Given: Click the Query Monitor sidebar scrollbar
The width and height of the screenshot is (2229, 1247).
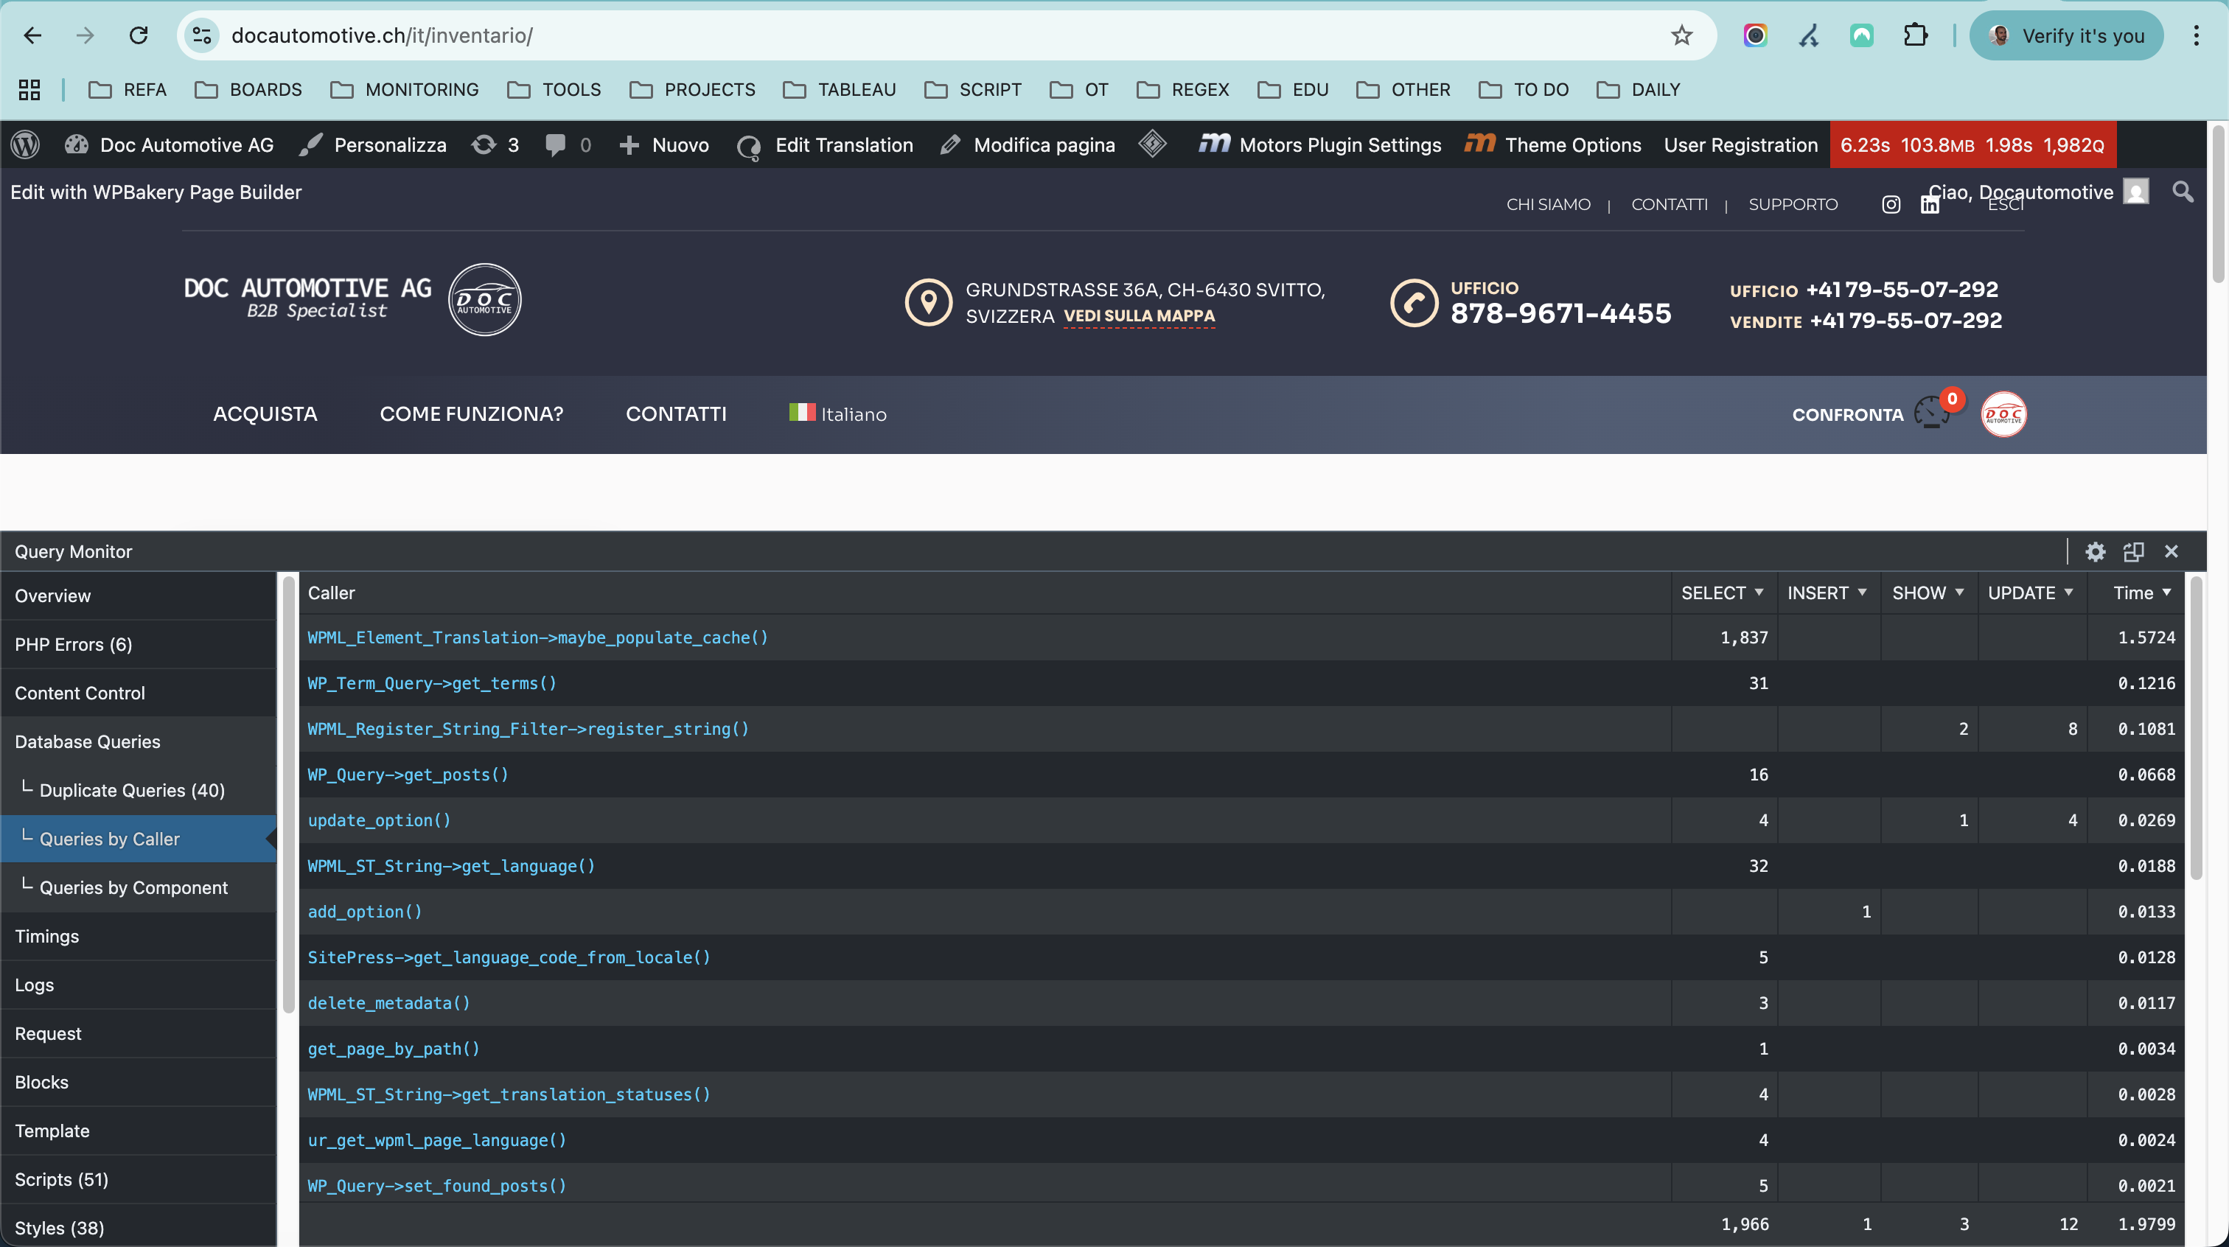Looking at the screenshot, I should 288,793.
